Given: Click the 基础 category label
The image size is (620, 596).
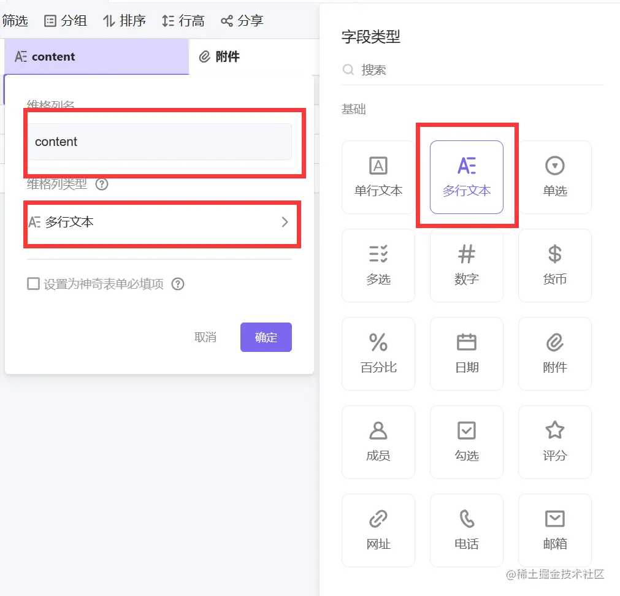Looking at the screenshot, I should tap(353, 109).
